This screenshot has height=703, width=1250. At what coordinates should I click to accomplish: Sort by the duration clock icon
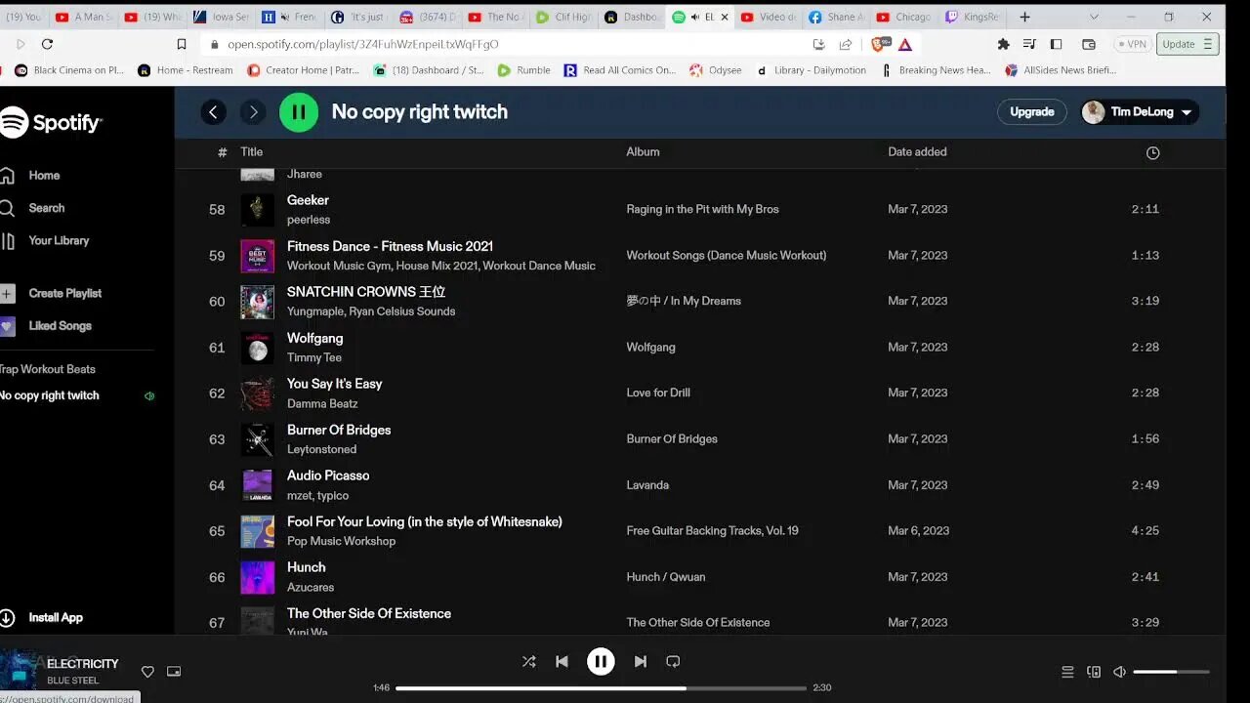[x=1152, y=153]
